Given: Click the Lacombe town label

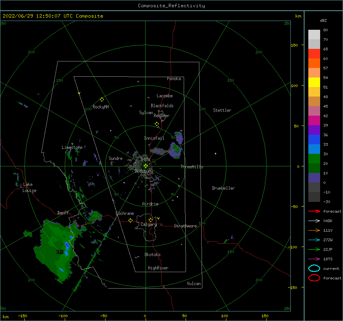Looking at the screenshot, I should click(165, 96).
